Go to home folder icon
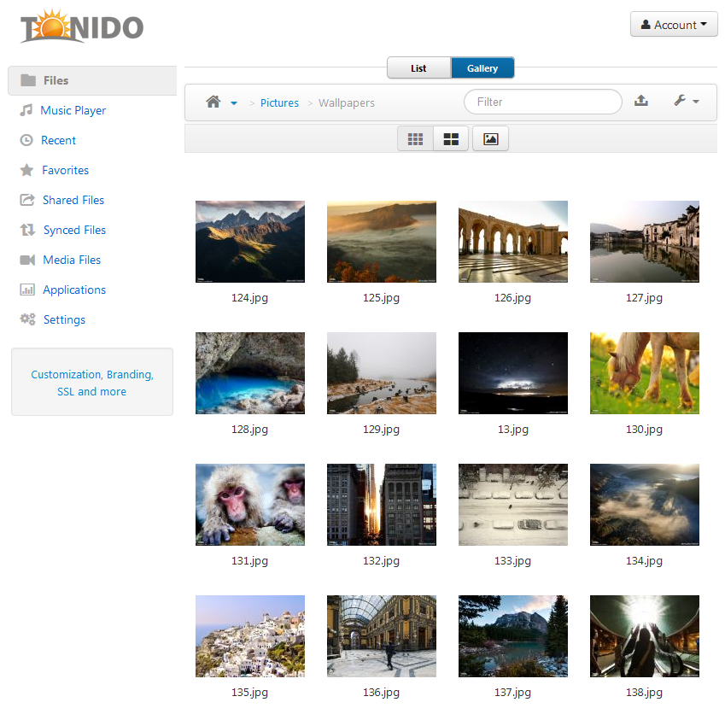This screenshot has height=708, width=725. [213, 102]
